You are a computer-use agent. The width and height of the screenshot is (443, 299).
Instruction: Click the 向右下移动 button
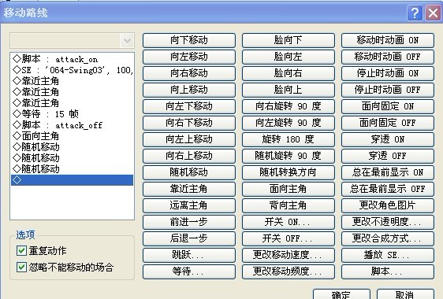click(189, 123)
